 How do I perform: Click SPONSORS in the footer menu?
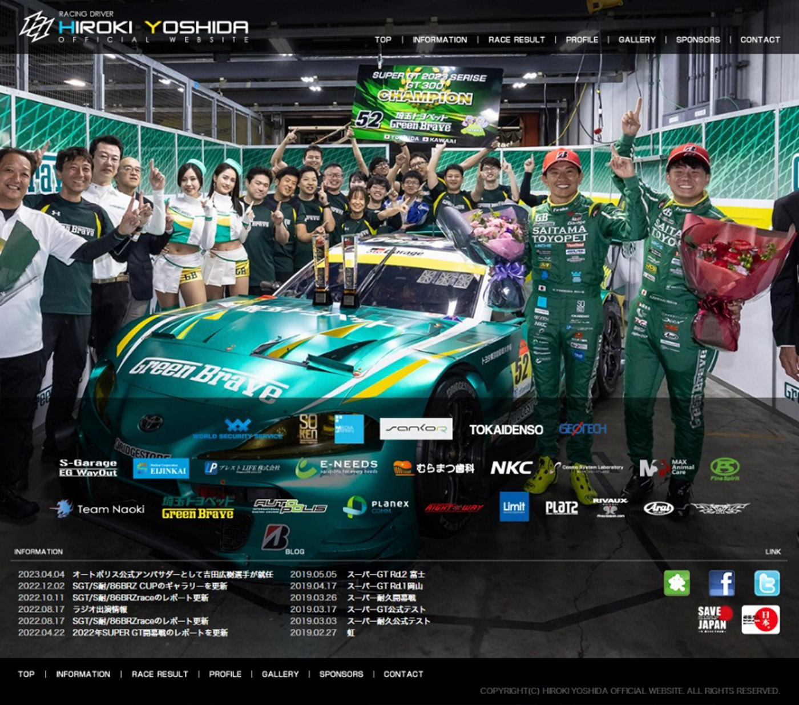[341, 674]
